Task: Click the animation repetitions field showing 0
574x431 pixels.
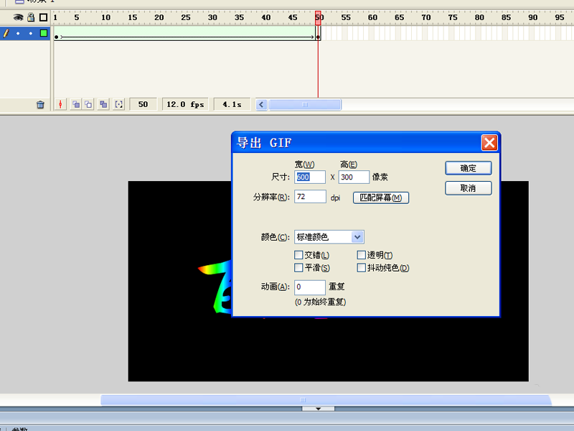Action: pyautogui.click(x=310, y=287)
